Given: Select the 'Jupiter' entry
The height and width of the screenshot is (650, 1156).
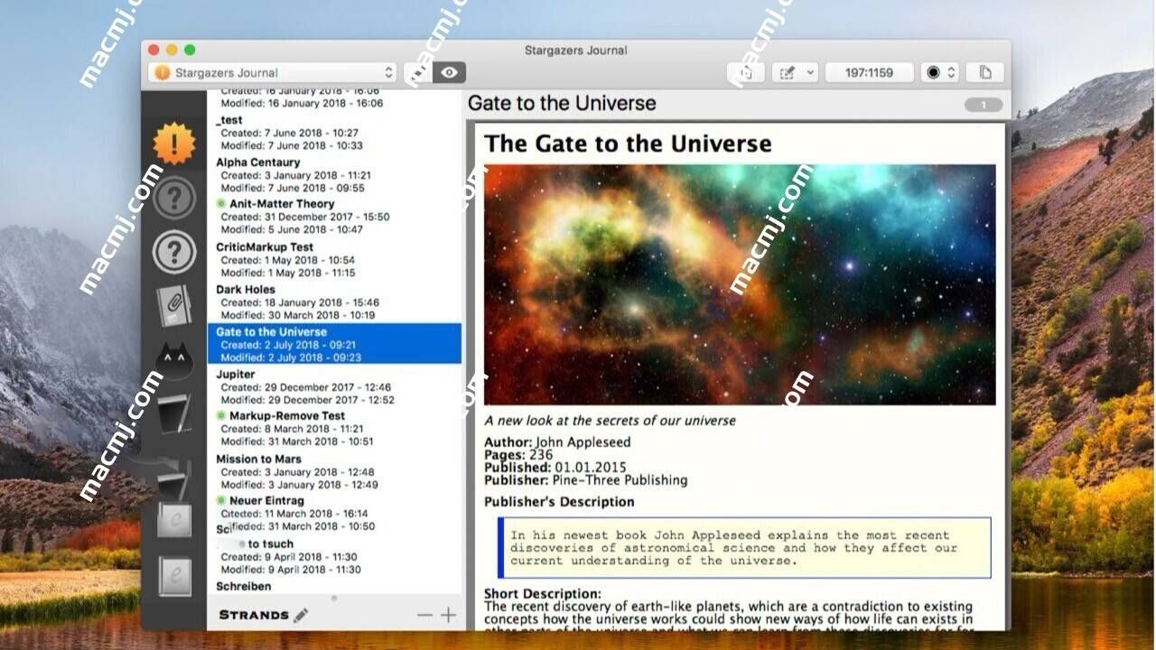Looking at the screenshot, I should click(x=334, y=386).
